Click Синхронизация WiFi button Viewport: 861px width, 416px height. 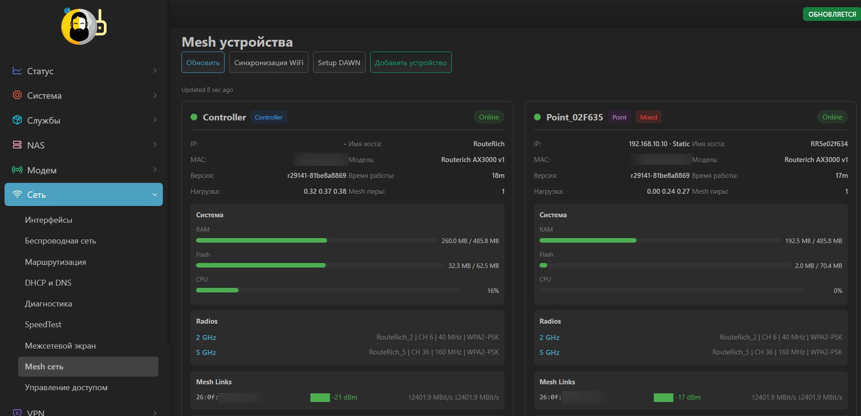click(269, 62)
